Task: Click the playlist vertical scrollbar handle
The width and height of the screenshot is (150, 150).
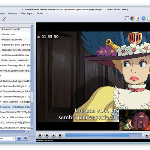Action: pyautogui.click(x=32, y=97)
